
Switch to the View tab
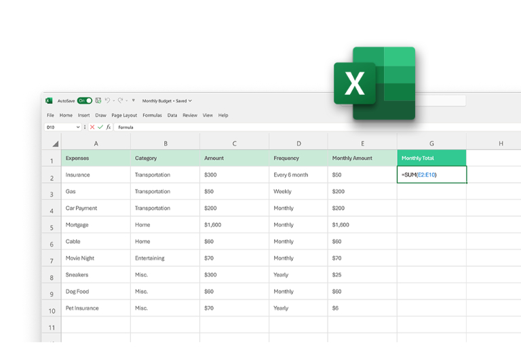[208, 115]
